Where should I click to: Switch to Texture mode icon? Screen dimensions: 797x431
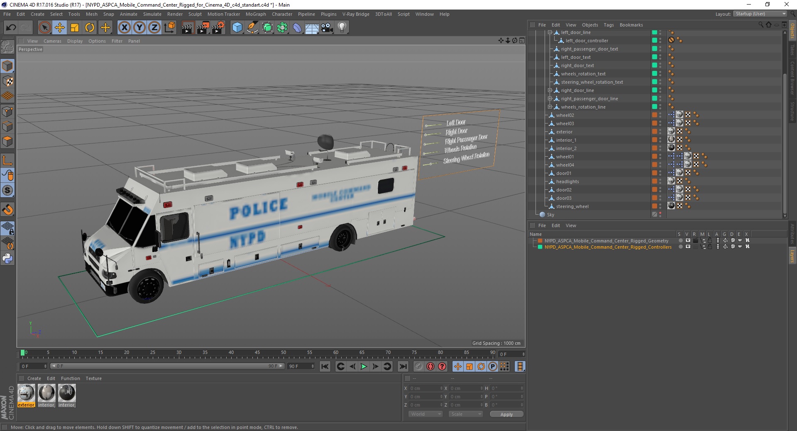7,81
